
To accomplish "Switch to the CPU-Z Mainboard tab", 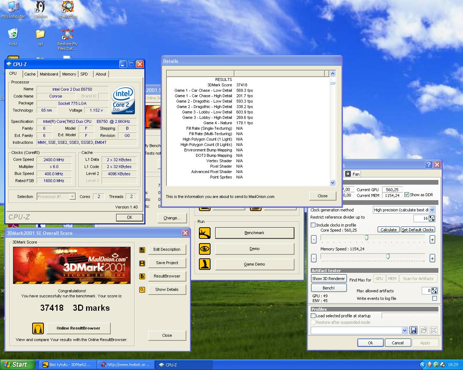I will (x=49, y=74).
